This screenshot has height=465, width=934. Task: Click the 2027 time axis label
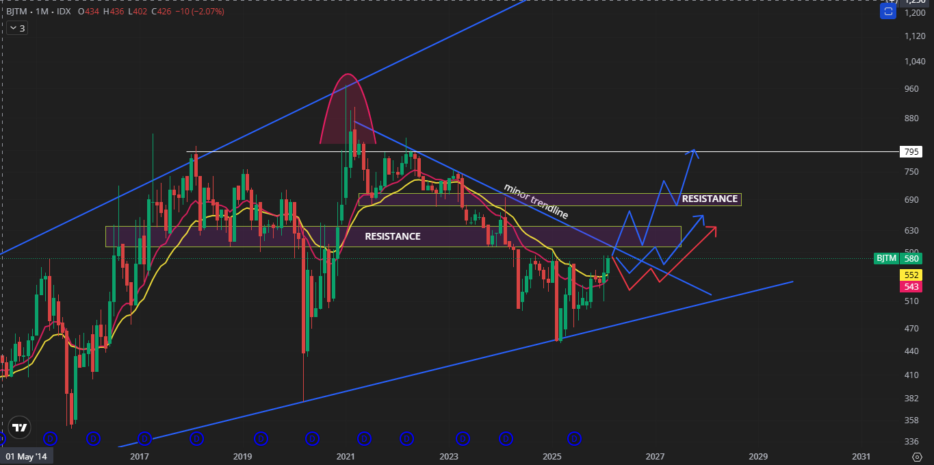pyautogui.click(x=655, y=456)
